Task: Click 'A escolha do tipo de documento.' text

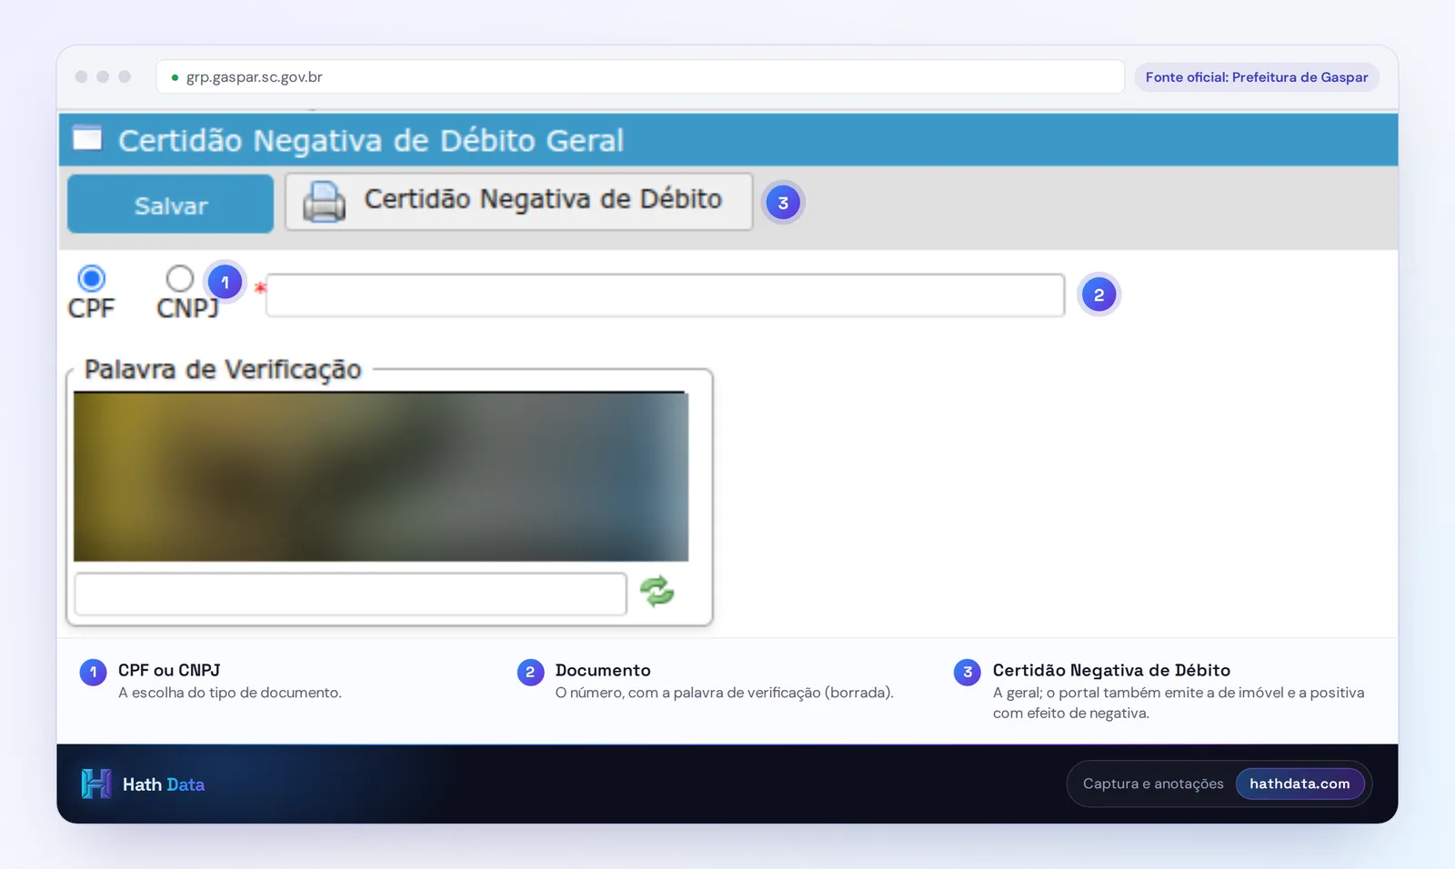Action: click(x=230, y=693)
